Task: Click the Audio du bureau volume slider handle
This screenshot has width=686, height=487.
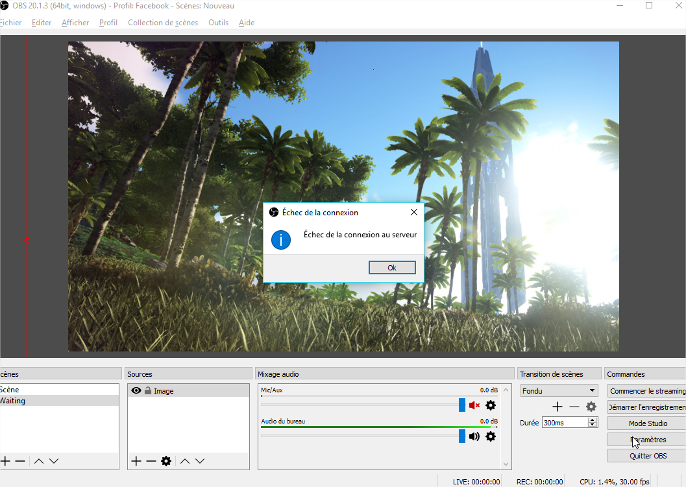Action: tap(462, 436)
